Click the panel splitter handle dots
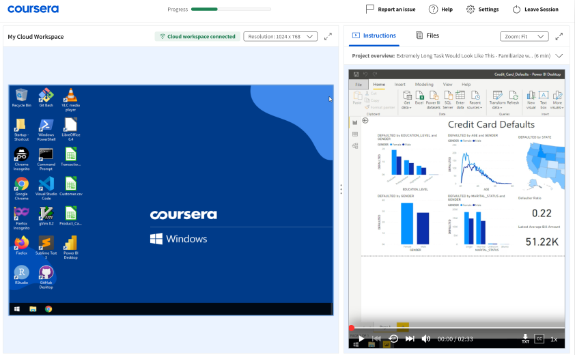The image size is (575, 355). pos(341,189)
